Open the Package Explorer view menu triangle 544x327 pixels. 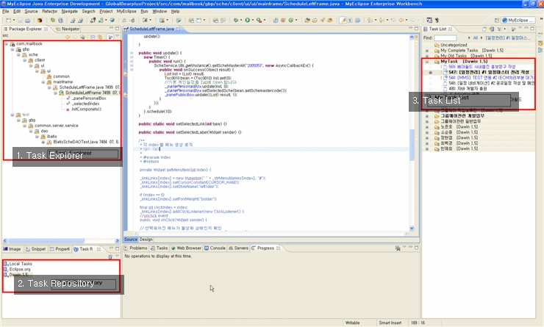tap(117, 36)
